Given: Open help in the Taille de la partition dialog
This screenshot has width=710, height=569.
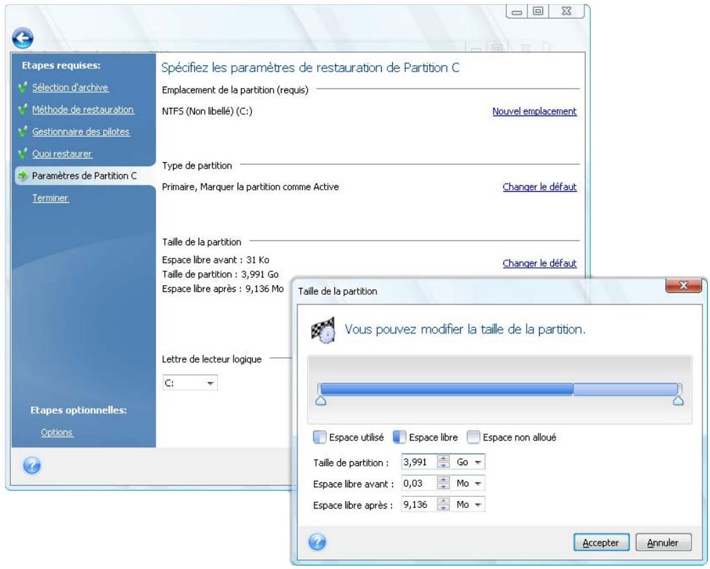Looking at the screenshot, I should point(317,542).
